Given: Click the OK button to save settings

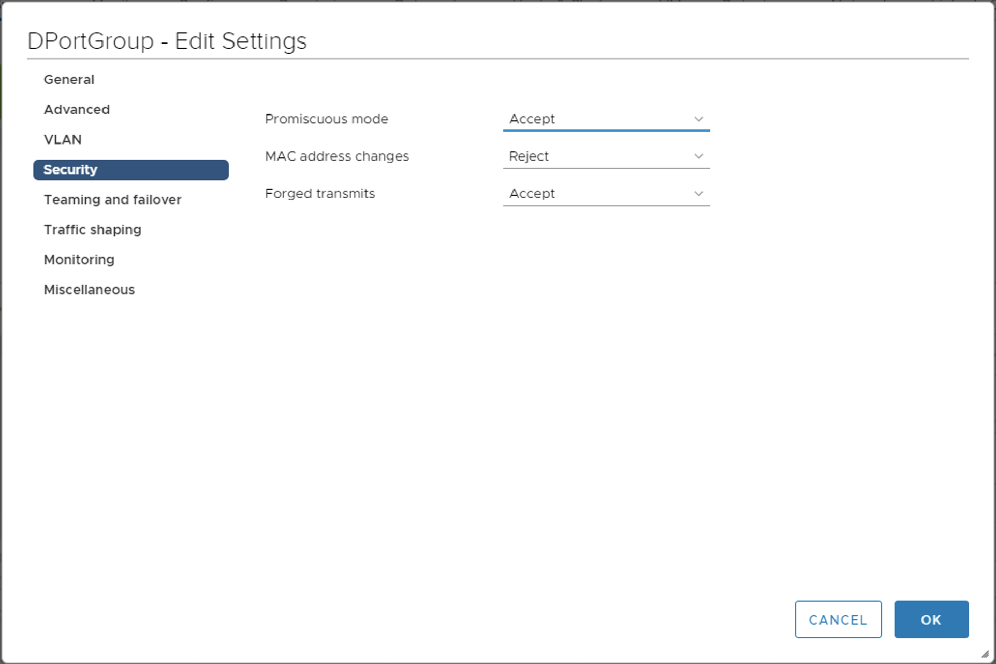Looking at the screenshot, I should (x=931, y=619).
